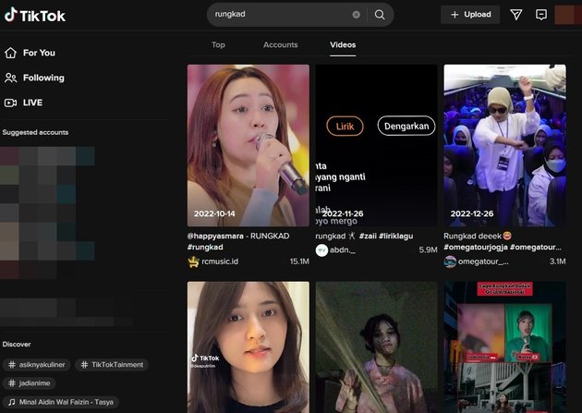Screen dimensions: 582x413
Task: Click #rungkad hashtag under first video
Action: click(x=205, y=247)
